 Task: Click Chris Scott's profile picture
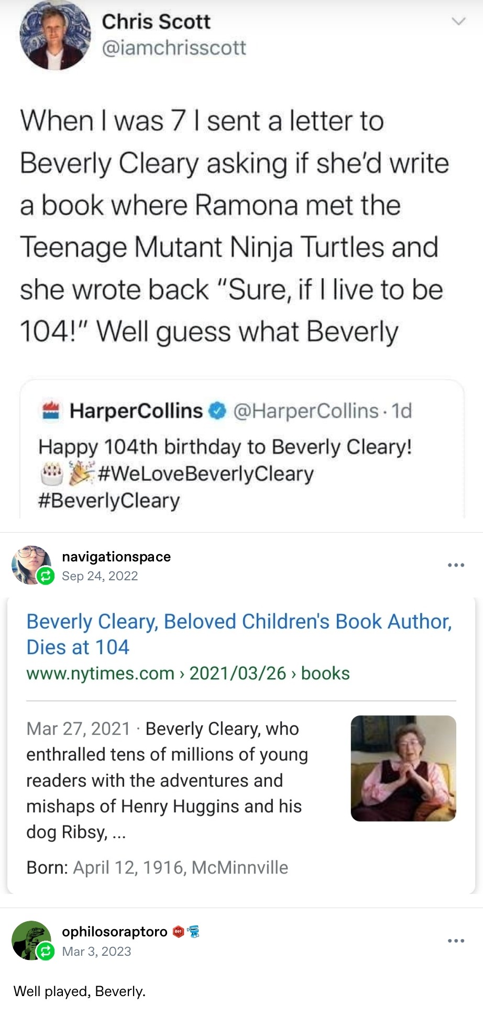click(54, 35)
